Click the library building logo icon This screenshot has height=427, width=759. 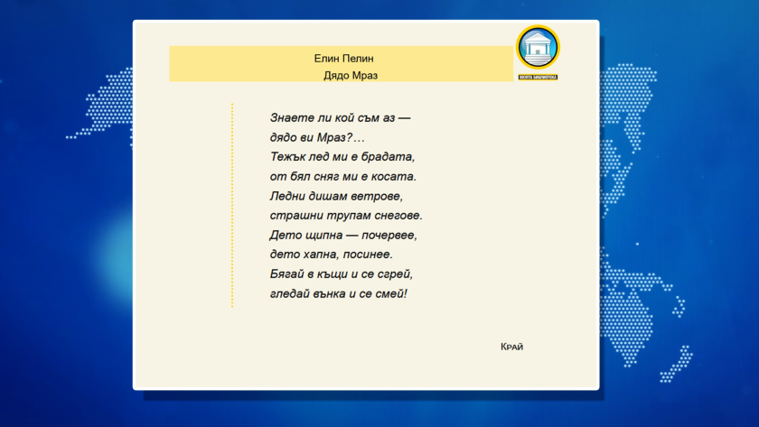537,48
